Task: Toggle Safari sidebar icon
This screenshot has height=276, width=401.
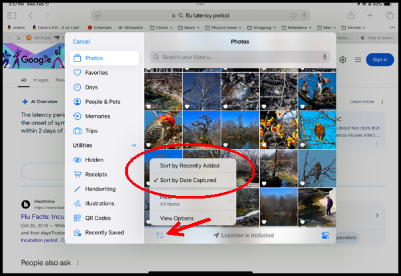Action: click(x=12, y=16)
